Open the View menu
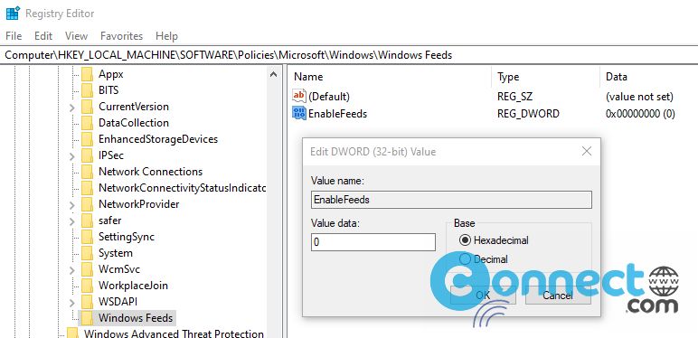Screen dimensions: 698x338 click(76, 36)
